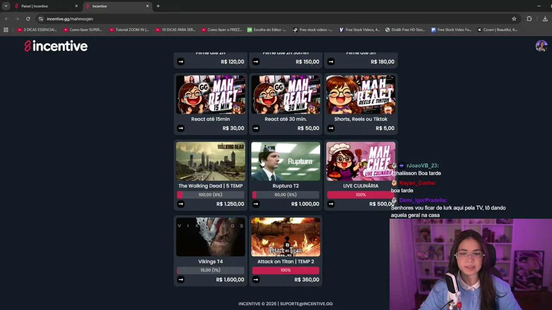Open a new browser tab with plus button
Viewport: 552px width, 310px height.
coord(158,6)
